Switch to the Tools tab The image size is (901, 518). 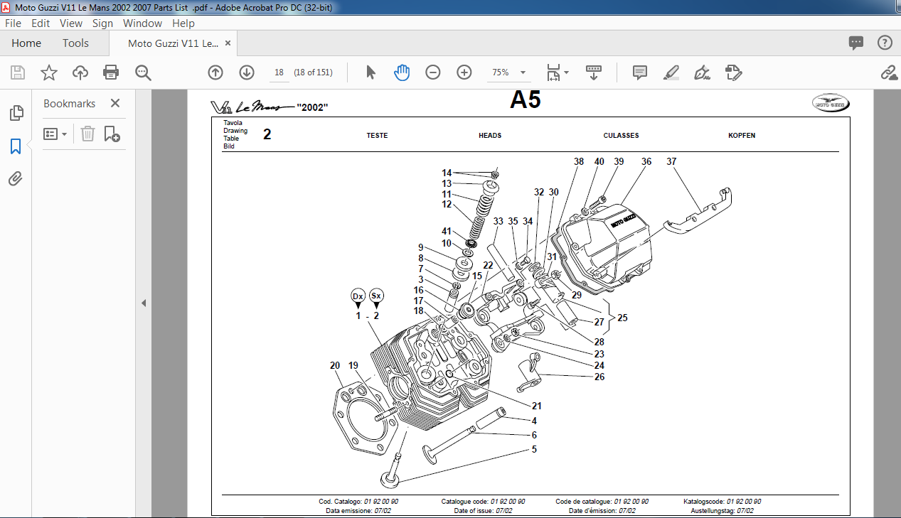(75, 43)
